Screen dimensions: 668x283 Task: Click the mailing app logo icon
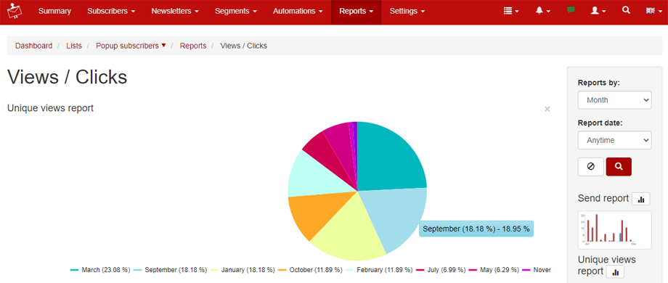[15, 11]
